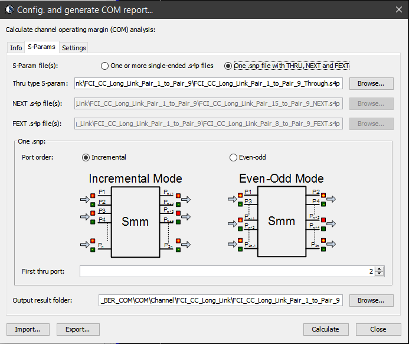Select the S-Params tab
Screen dimensions: 409x344
pyautogui.click(x=41, y=47)
